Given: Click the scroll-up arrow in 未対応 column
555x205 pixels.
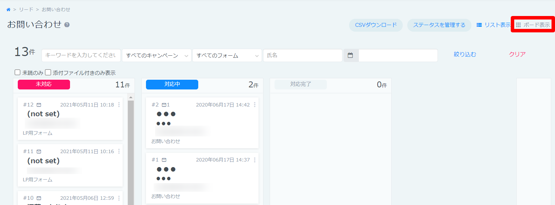Looking at the screenshot, I should (x=131, y=97).
